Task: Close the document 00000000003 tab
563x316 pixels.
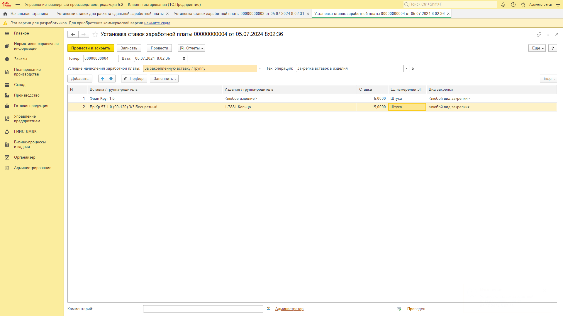Action: click(308, 14)
